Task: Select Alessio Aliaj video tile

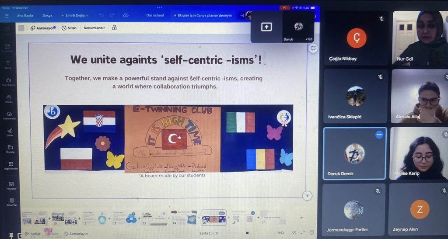Action: (419, 97)
